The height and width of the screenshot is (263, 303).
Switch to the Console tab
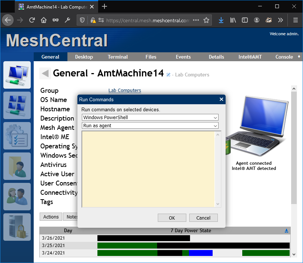(284, 57)
